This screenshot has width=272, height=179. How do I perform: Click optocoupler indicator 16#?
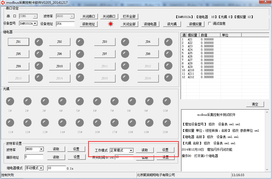(97, 123)
